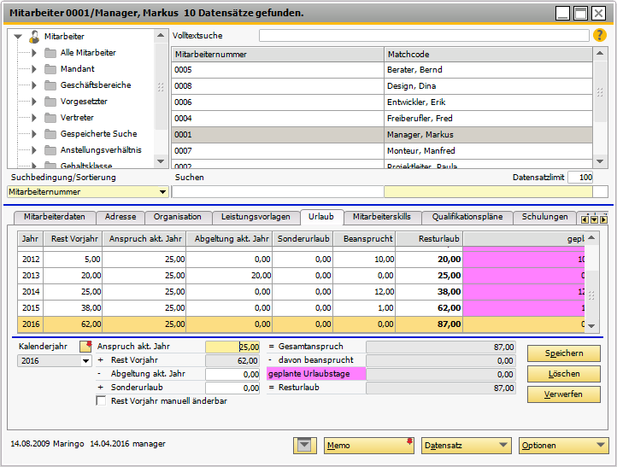The image size is (617, 467).
Task: Enable Rest Vorjahr manuell änderbar checkbox
Action: click(102, 401)
